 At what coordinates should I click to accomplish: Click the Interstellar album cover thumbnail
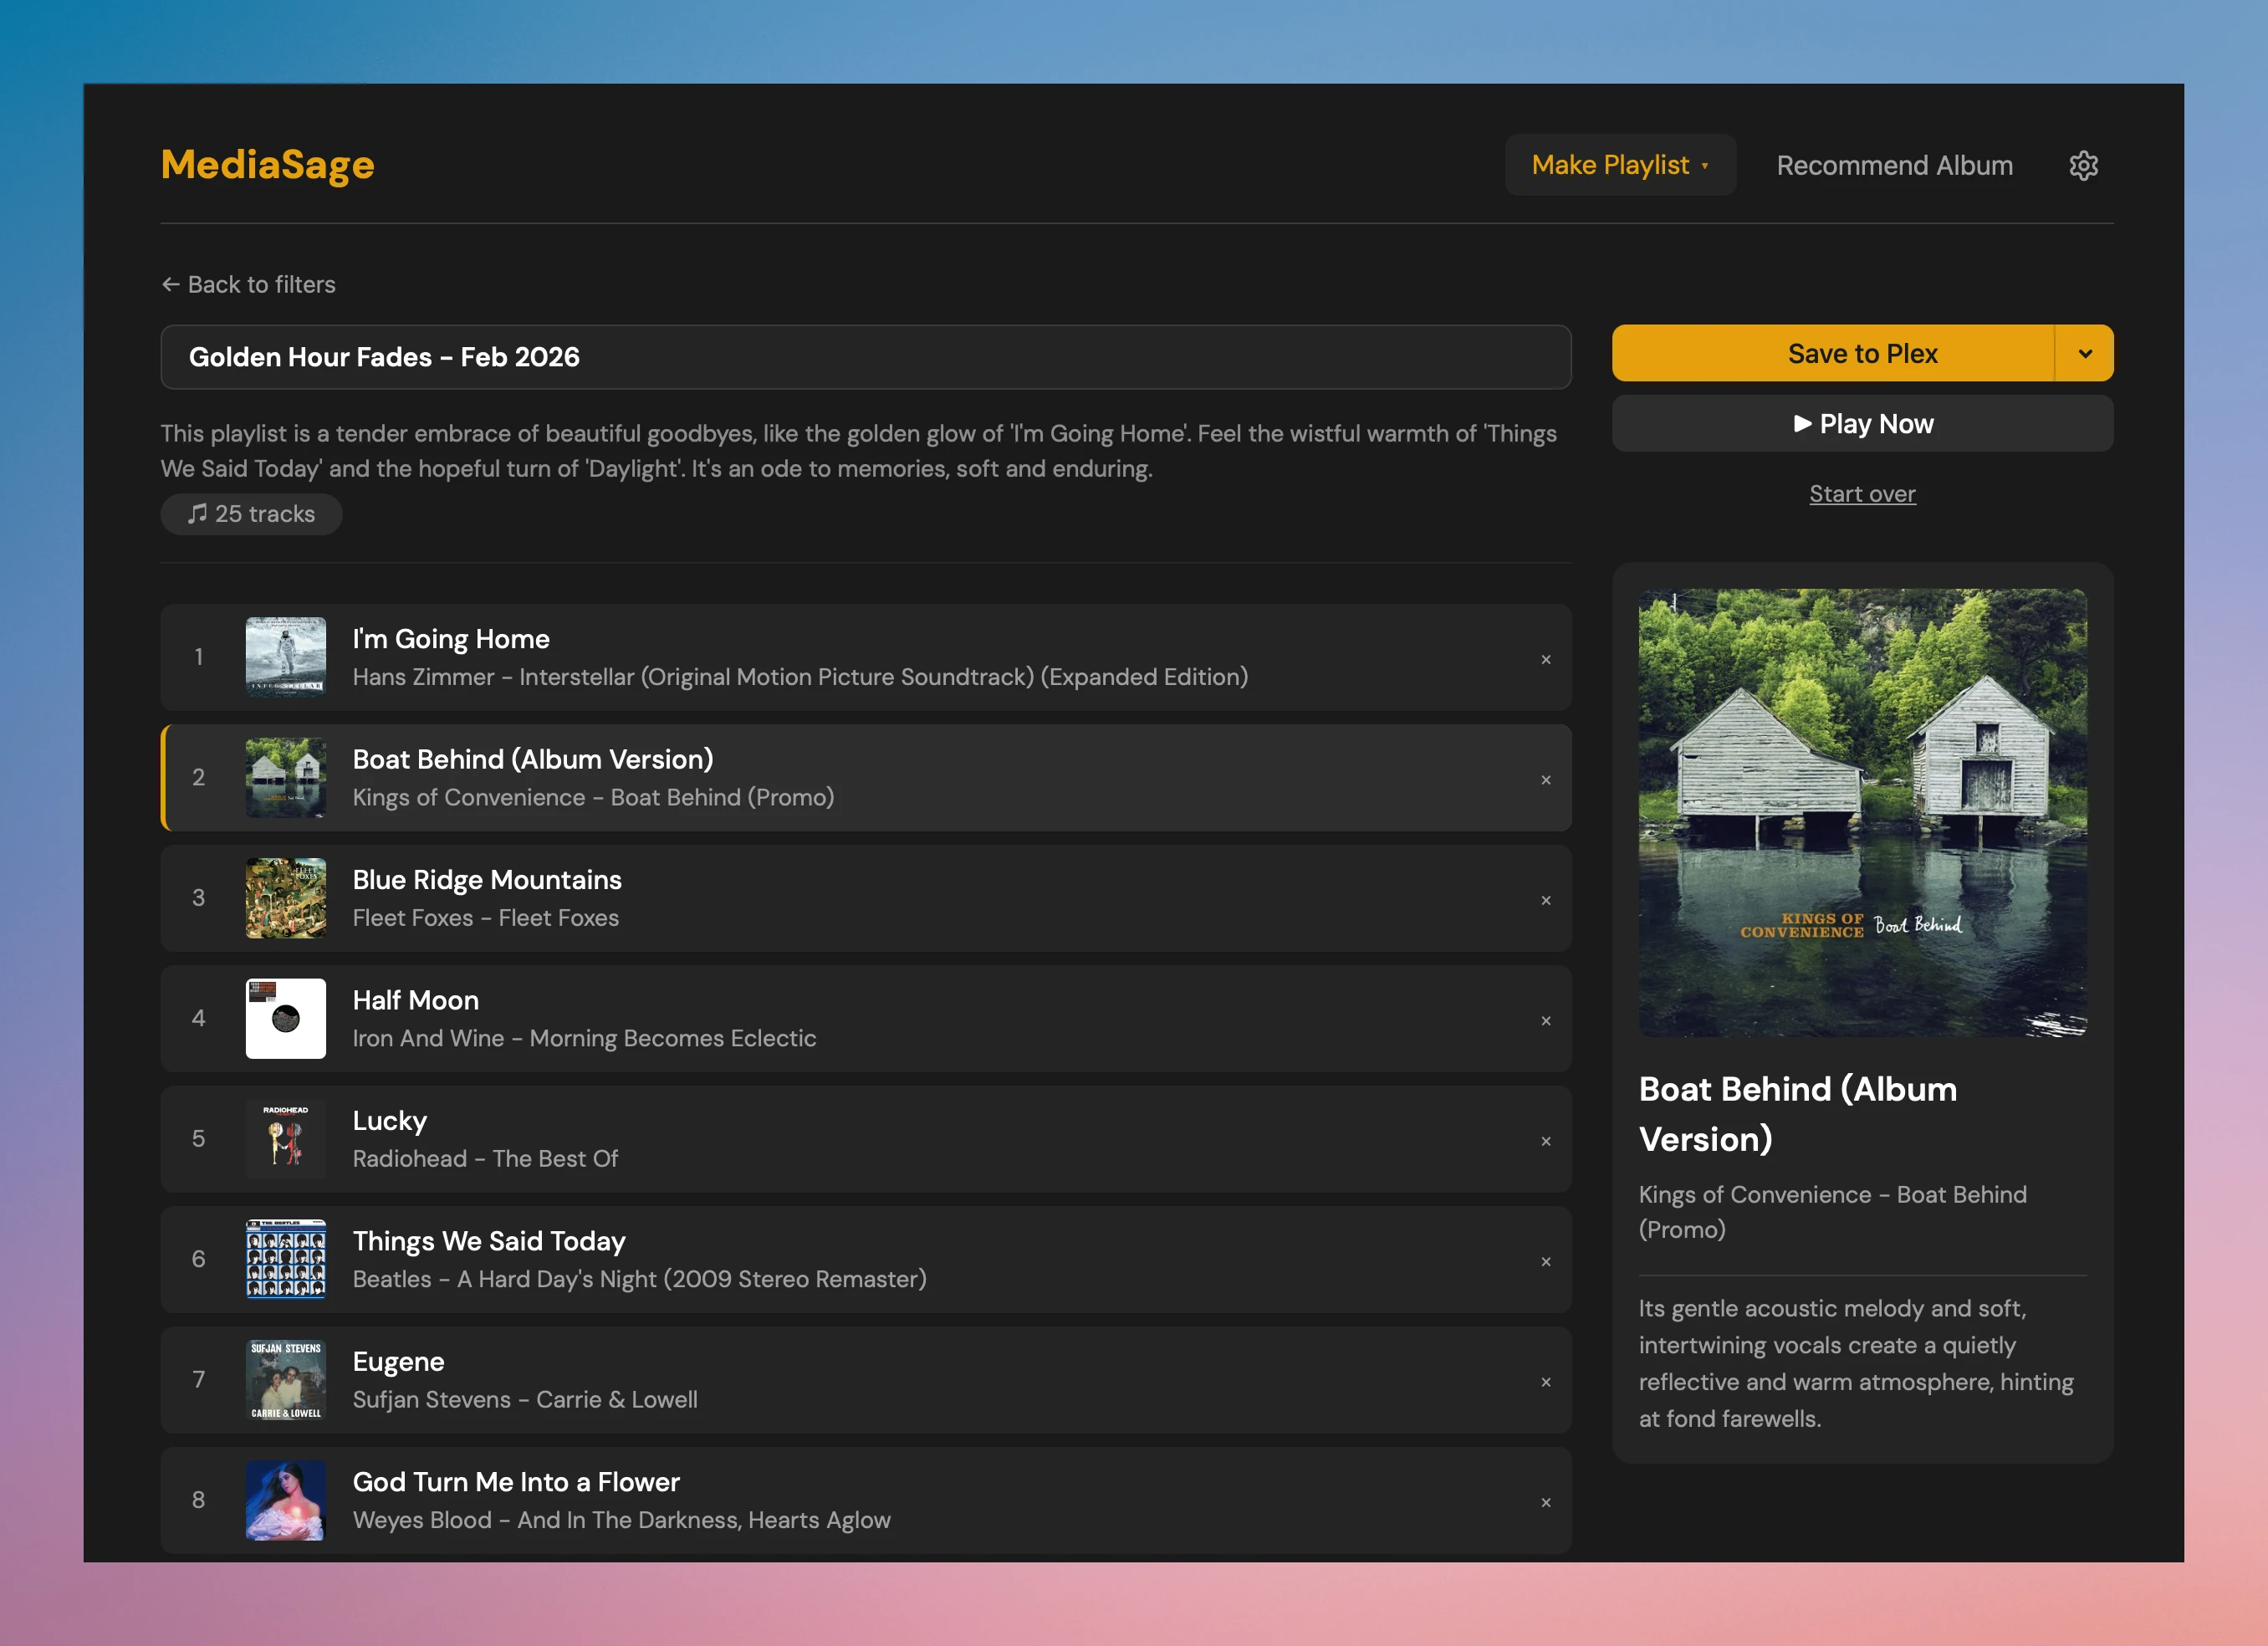pos(286,657)
